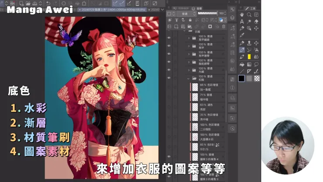Screen dimensions: 323x182
Task: Adjust the layer opacity slider
Action: [208, 13]
